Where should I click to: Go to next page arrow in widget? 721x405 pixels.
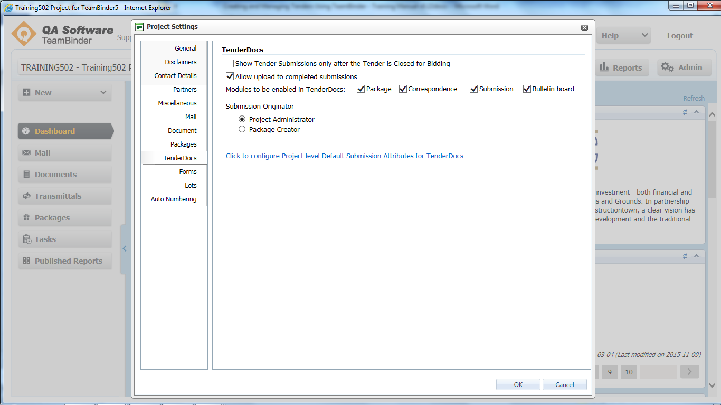coord(689,372)
